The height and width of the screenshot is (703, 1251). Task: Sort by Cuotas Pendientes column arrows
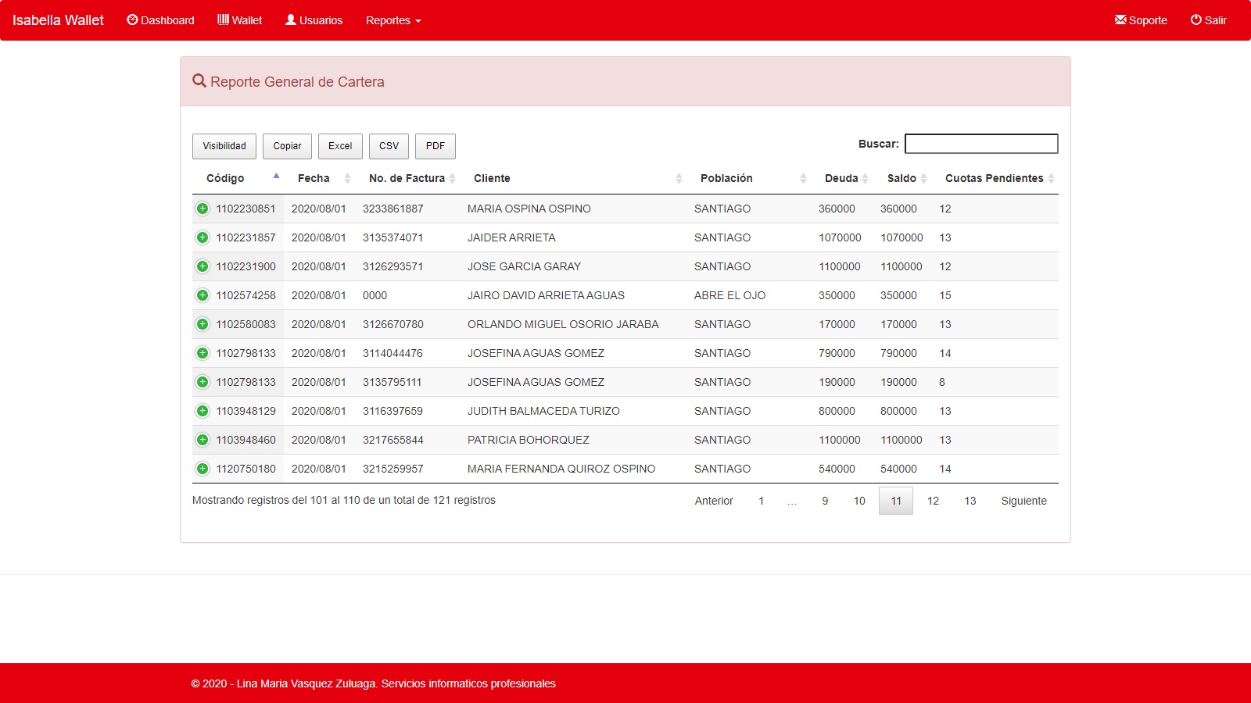[1051, 179]
